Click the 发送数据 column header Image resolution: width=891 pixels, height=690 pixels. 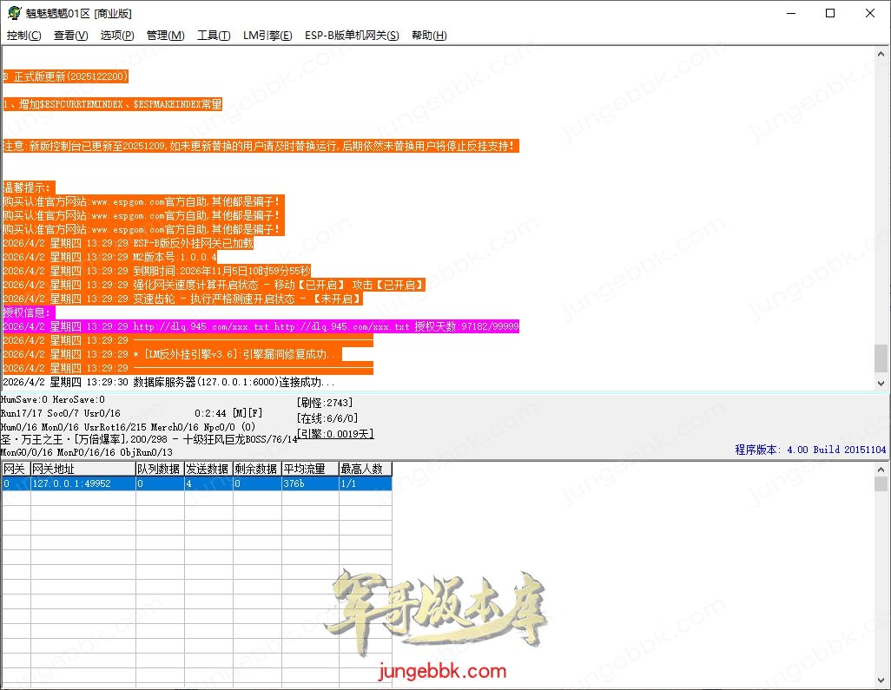(207, 469)
